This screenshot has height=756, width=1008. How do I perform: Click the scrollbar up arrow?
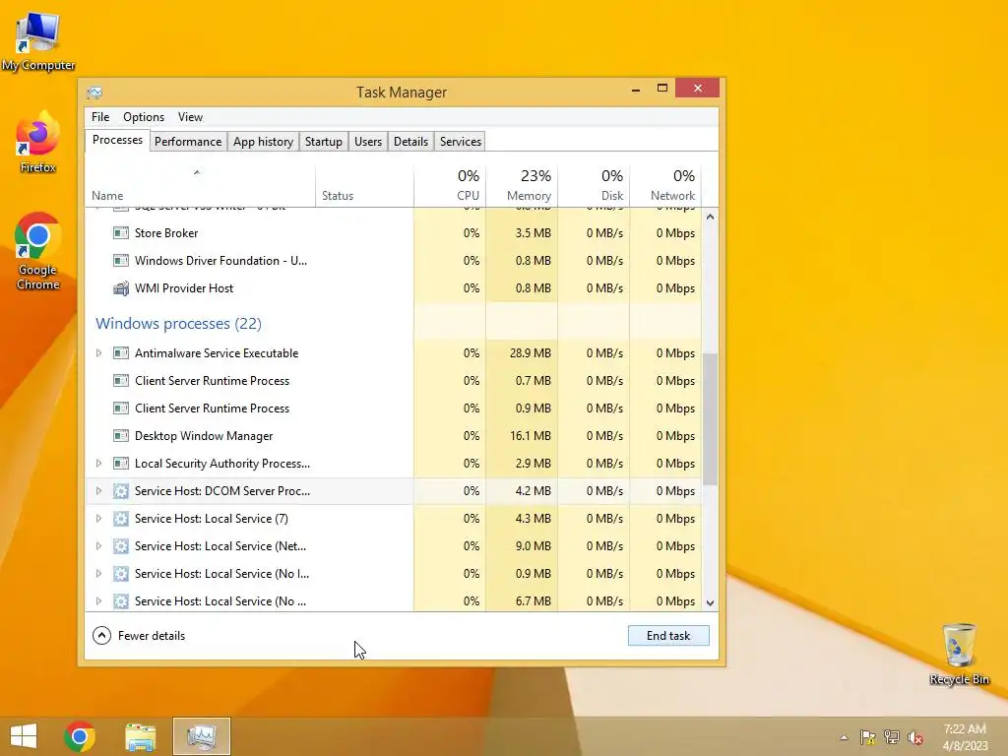(710, 217)
